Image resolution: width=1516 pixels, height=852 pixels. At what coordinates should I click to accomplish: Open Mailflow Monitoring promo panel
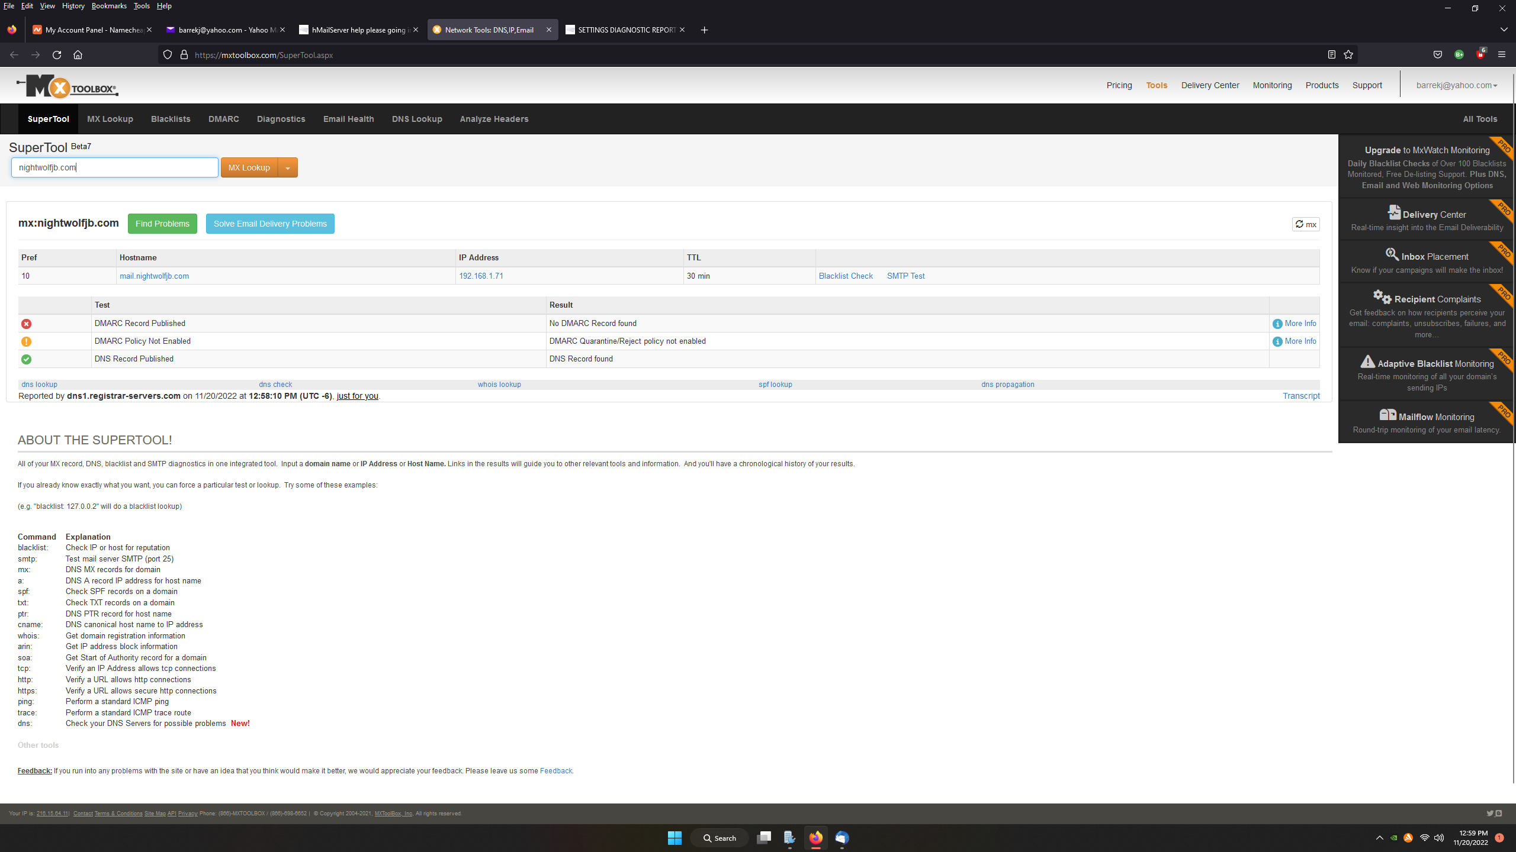pyautogui.click(x=1427, y=422)
